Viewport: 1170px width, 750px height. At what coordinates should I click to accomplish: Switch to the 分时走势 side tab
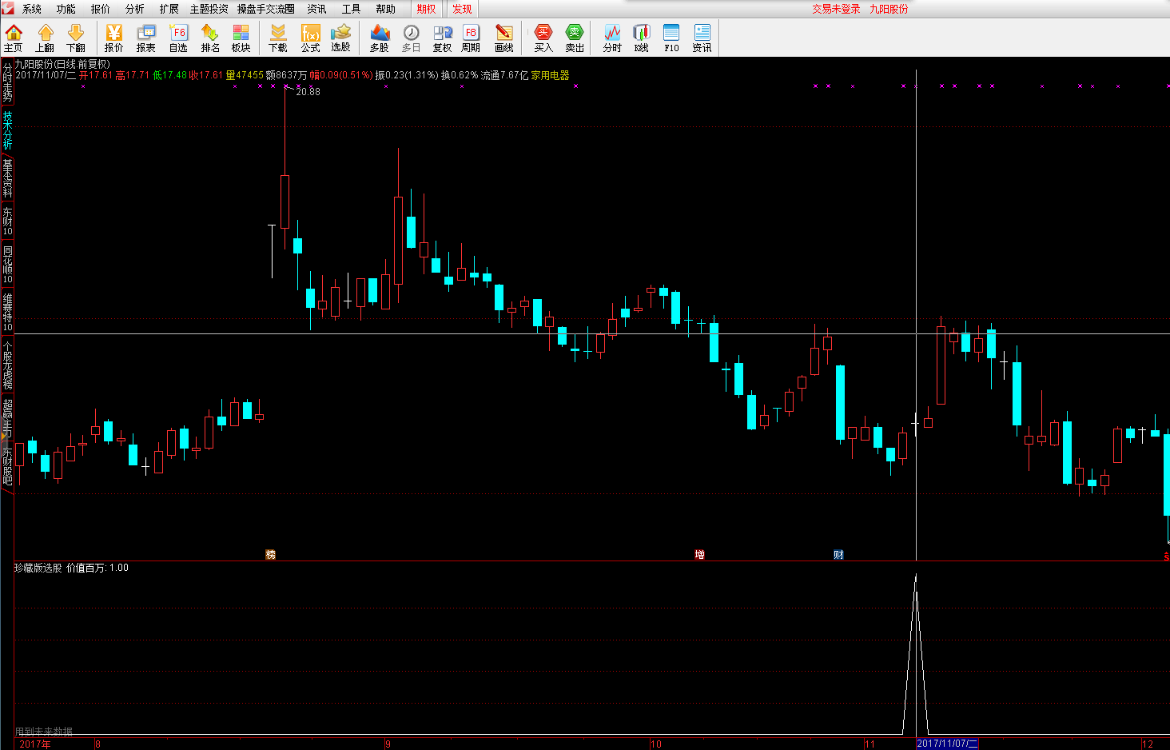tap(7, 82)
